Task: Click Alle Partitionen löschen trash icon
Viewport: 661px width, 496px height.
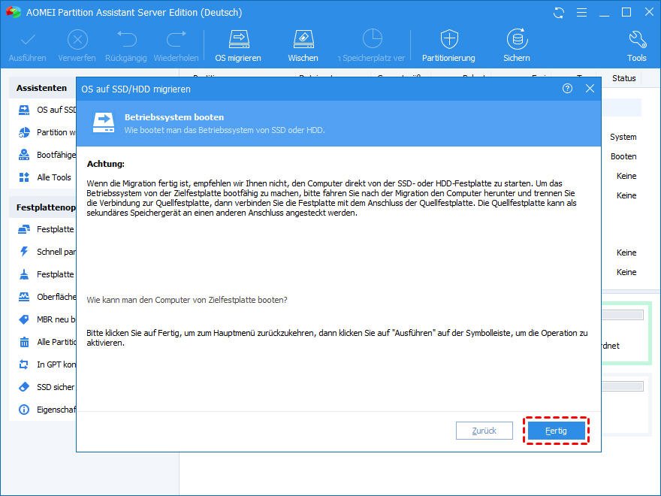Action: coord(24,342)
